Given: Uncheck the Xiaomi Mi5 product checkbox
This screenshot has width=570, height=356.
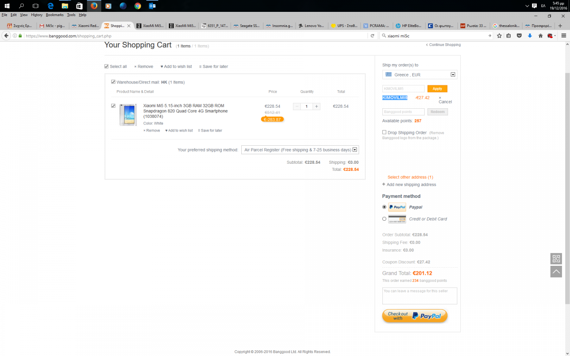Looking at the screenshot, I should 113,106.
